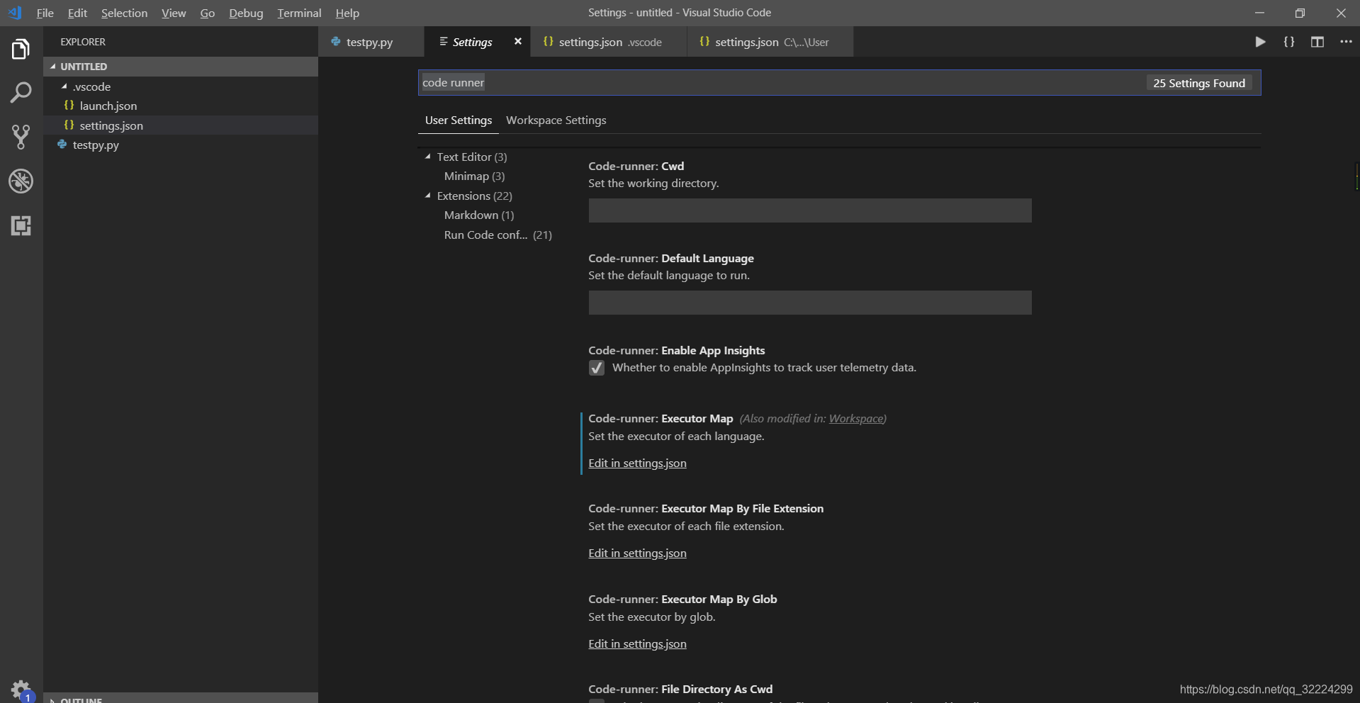Uncheck Enable App Insights telemetry checkbox
Viewport: 1360px width, 703px height.
click(596, 368)
